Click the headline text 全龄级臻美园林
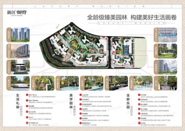This screenshot has width=185, height=131. pos(107,17)
